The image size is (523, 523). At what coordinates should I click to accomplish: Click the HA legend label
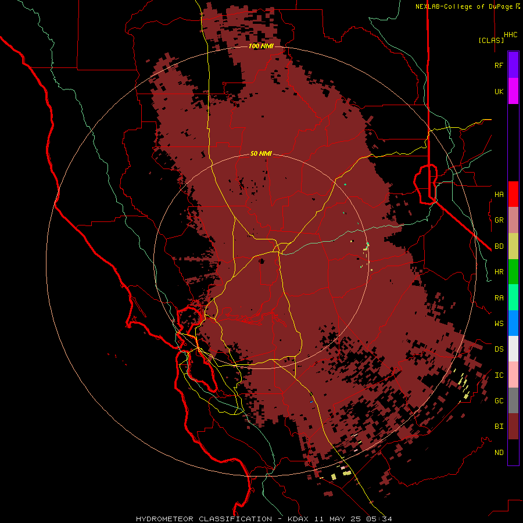pos(499,194)
